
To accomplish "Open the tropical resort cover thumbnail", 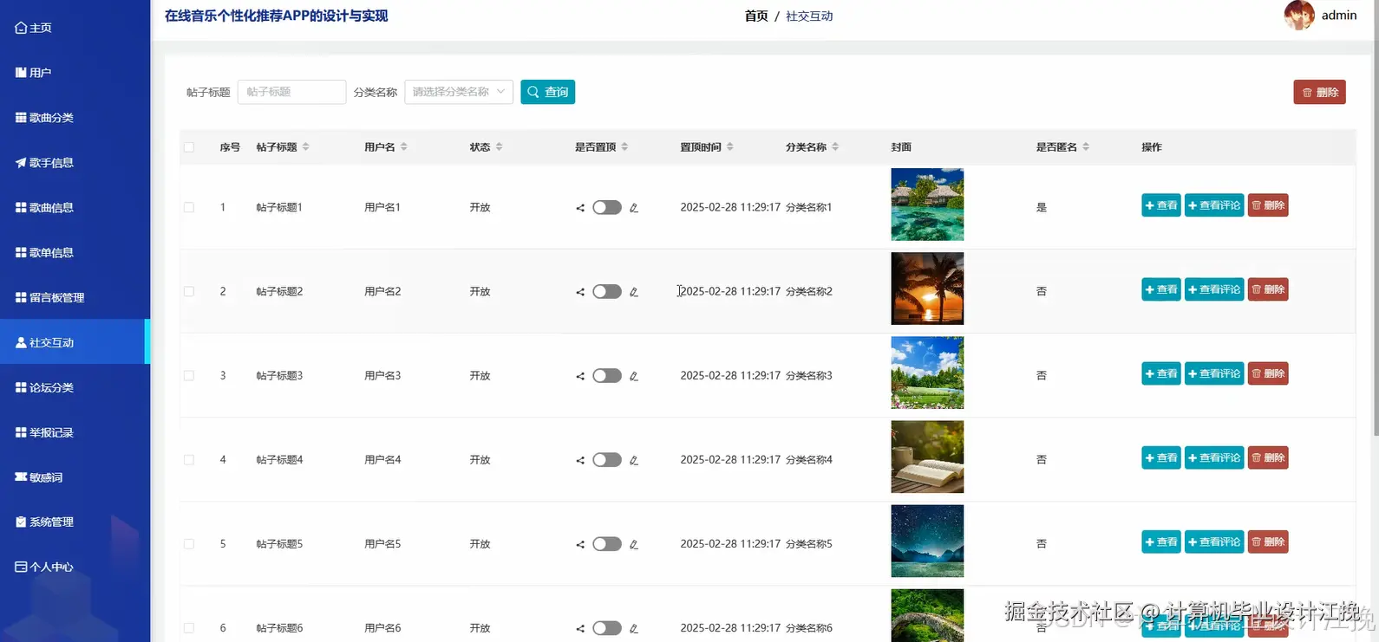I will click(x=927, y=204).
